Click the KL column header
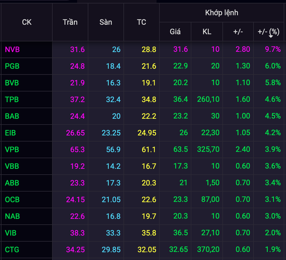The image size is (286, 260). [206, 32]
